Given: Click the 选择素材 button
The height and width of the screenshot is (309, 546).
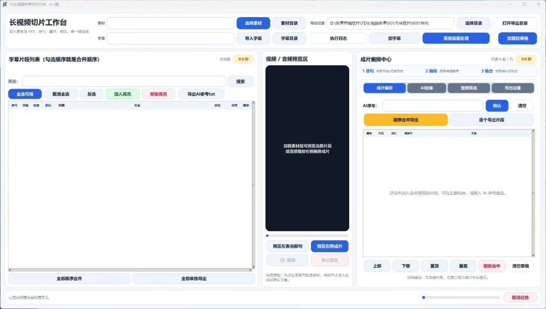Looking at the screenshot, I should pos(253,23).
